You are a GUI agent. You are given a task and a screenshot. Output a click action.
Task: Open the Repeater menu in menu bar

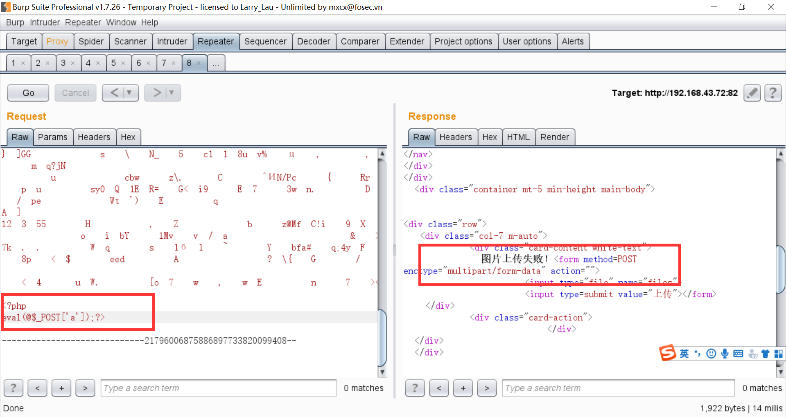83,22
